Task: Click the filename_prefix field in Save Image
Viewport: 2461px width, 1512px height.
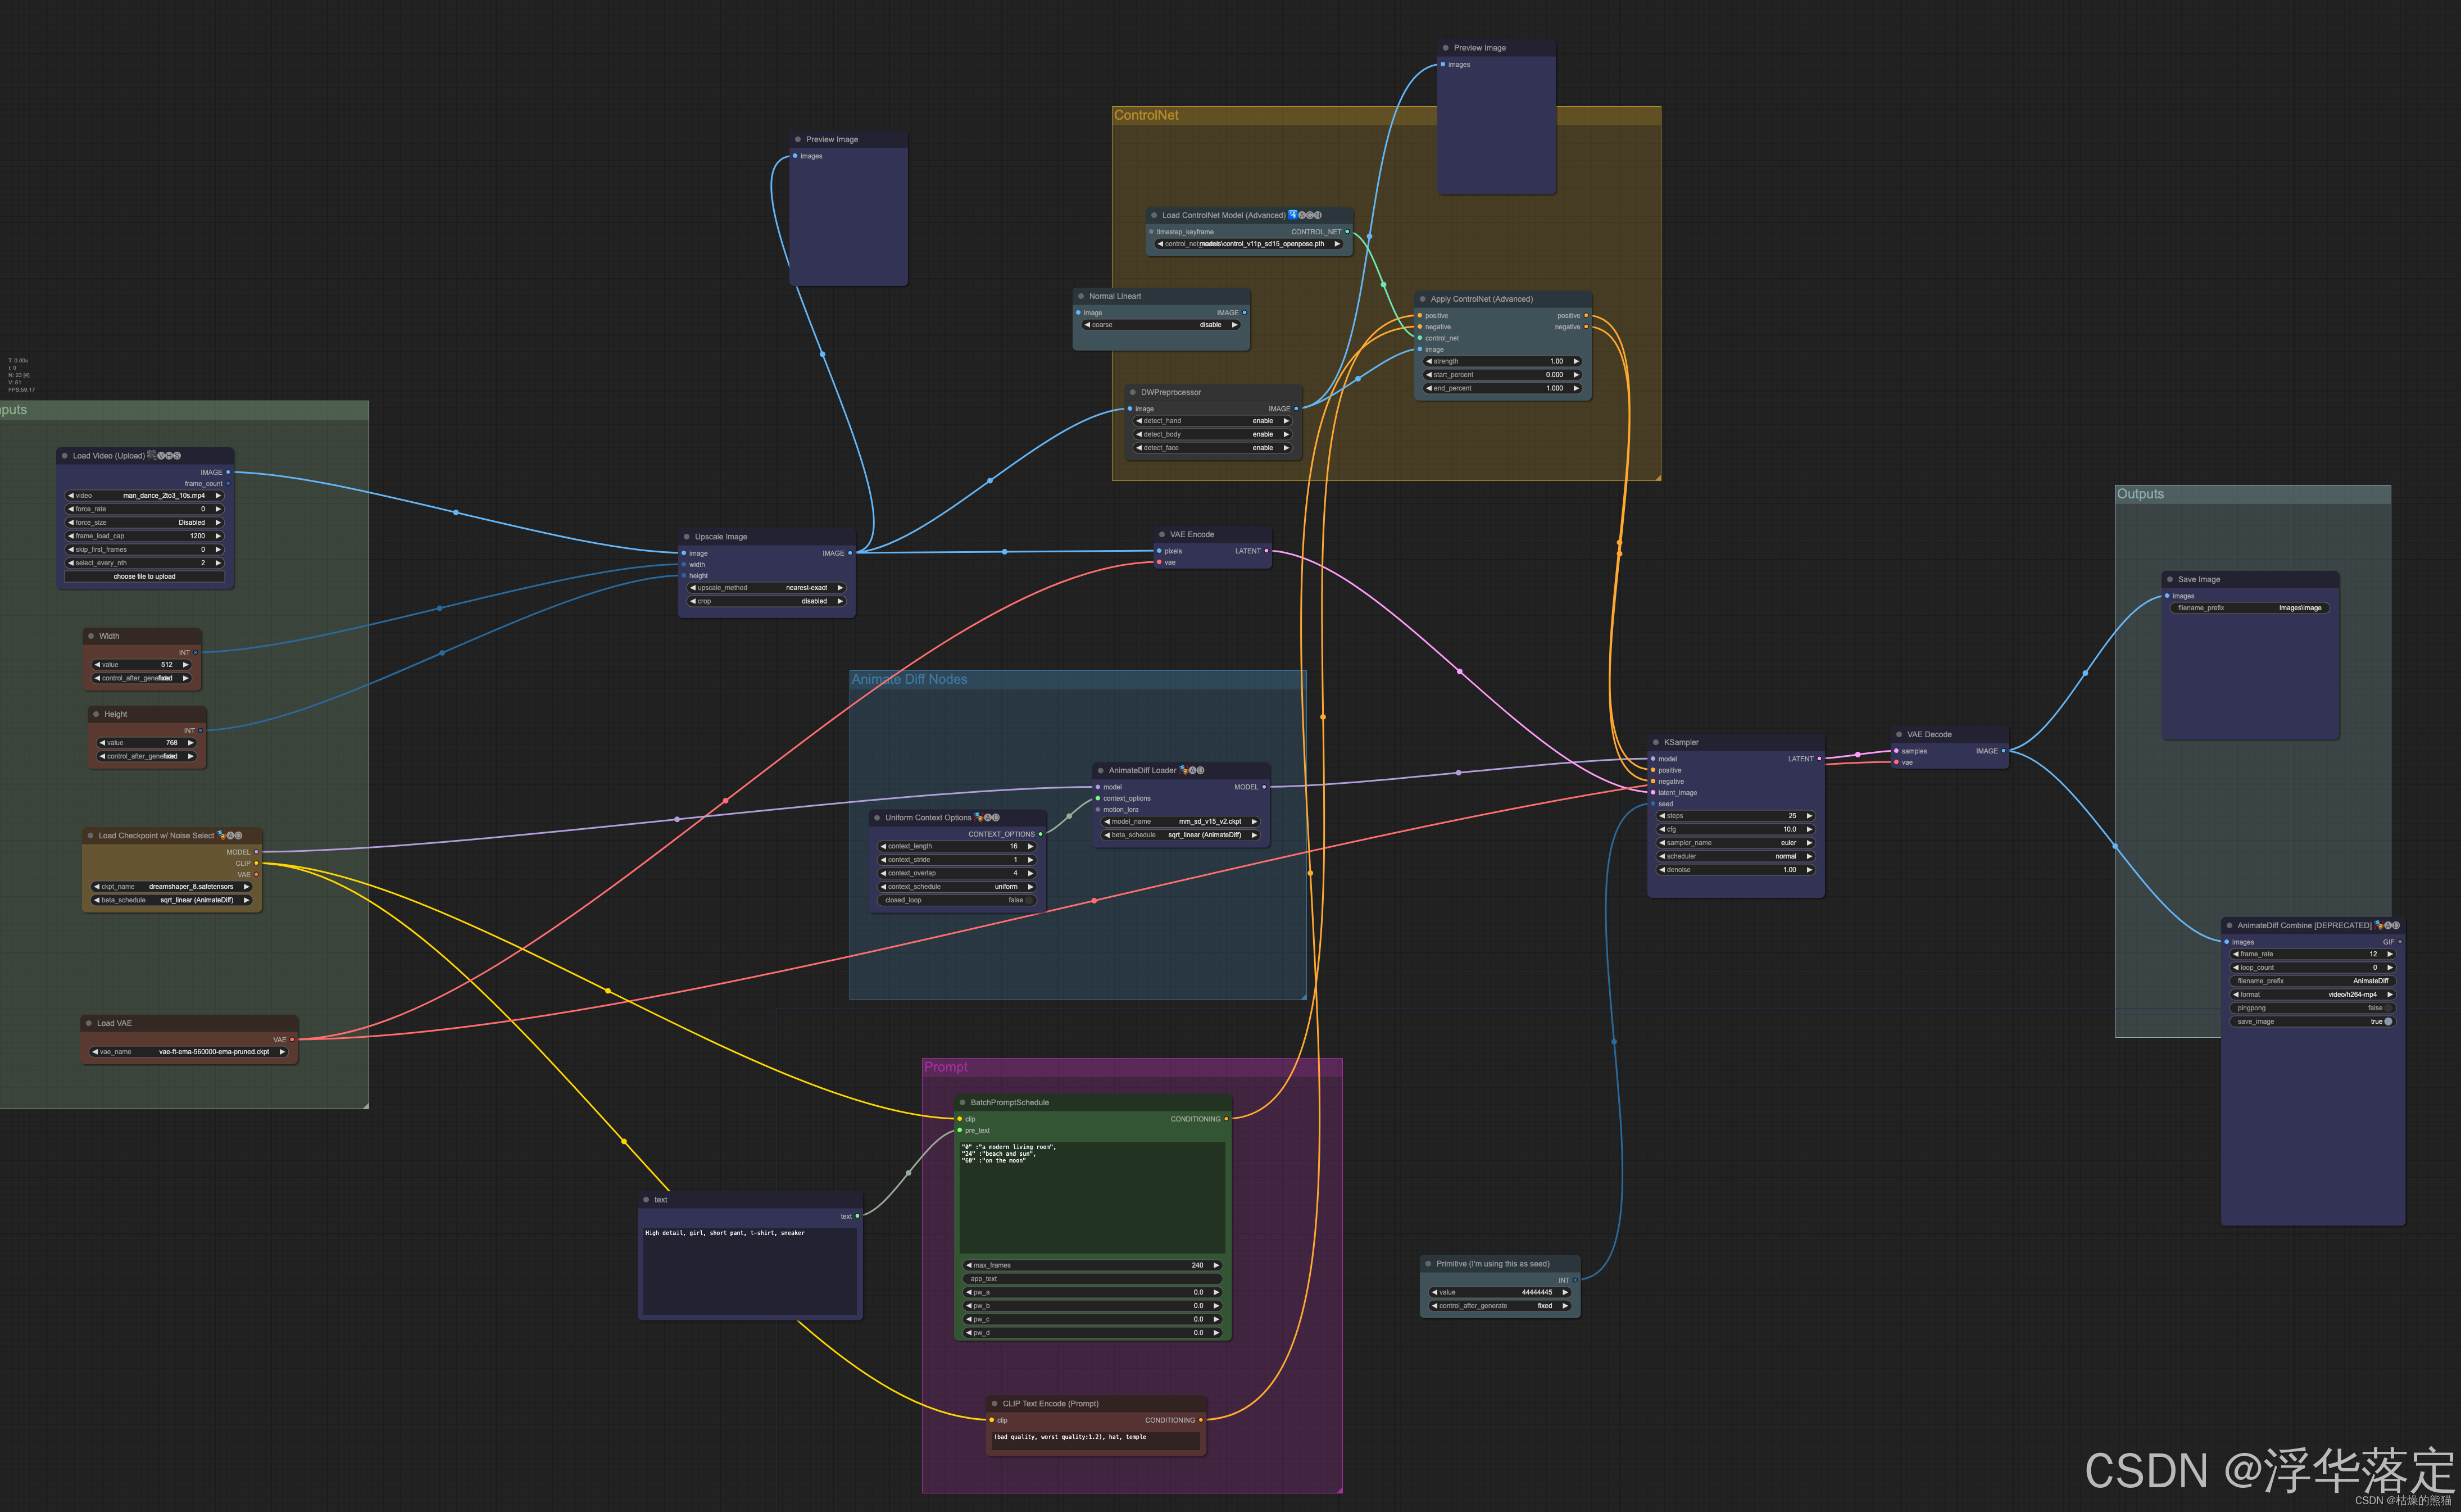Action: tap(2249, 608)
